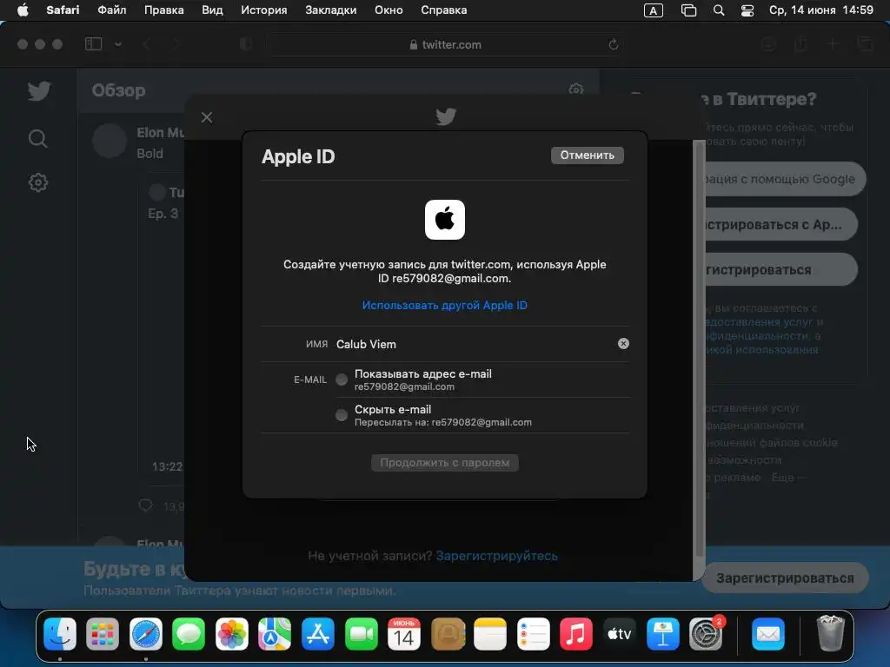Open the Закладки menu

(x=331, y=10)
